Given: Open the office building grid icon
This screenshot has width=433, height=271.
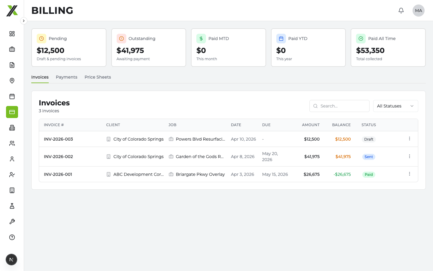Looking at the screenshot, I should 12,190.
